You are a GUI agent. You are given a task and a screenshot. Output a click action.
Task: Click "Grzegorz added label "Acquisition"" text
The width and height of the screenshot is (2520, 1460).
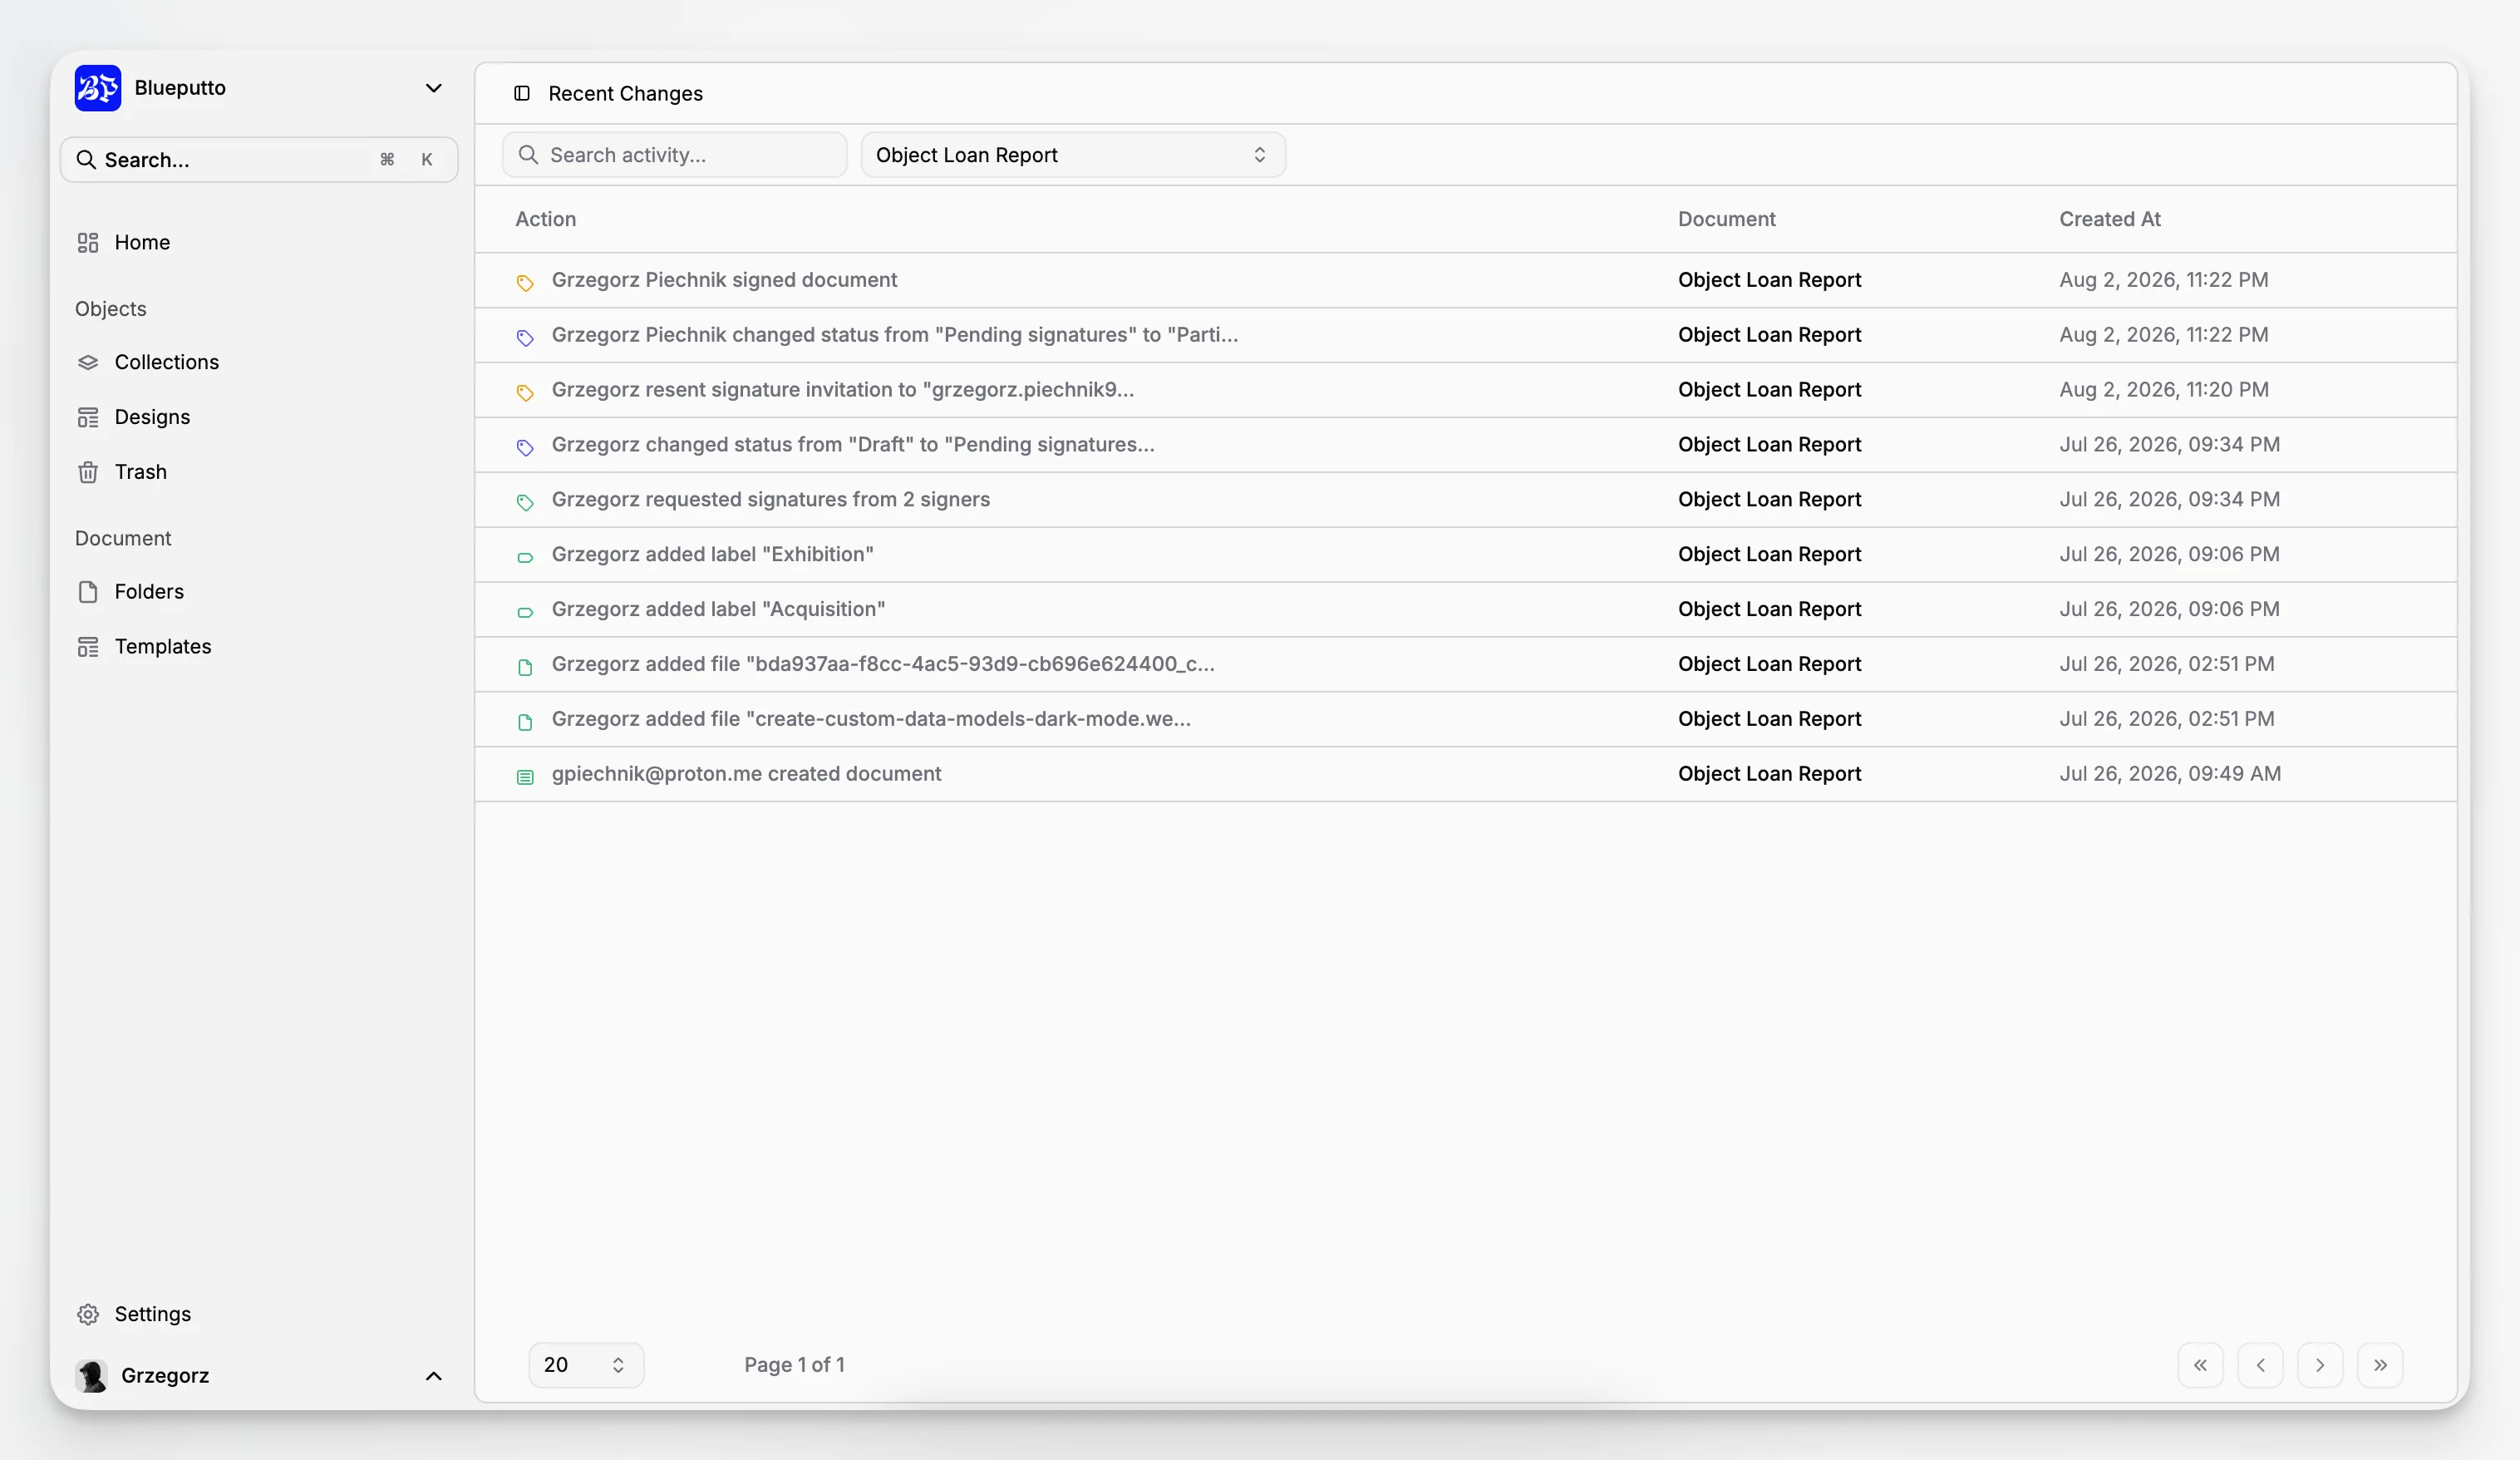[x=718, y=609]
